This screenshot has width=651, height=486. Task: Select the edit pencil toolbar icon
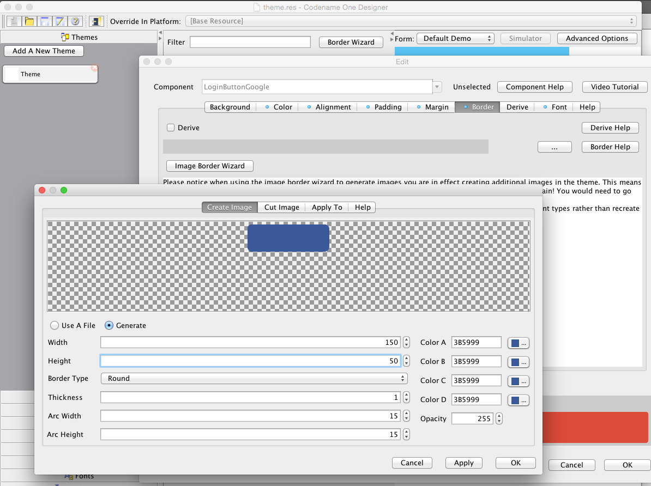59,21
